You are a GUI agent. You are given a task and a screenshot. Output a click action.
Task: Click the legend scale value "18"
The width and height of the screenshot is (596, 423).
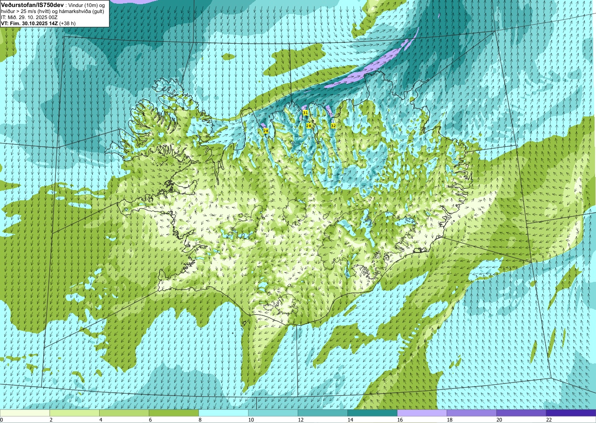[x=450, y=420]
